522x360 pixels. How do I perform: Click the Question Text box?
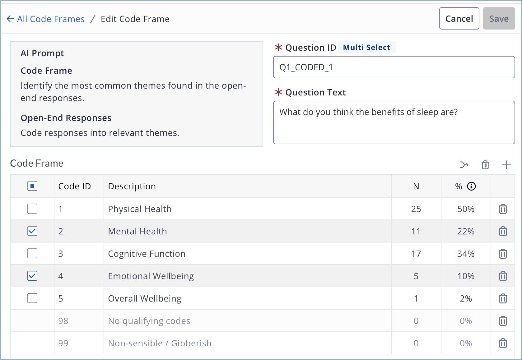click(x=394, y=122)
